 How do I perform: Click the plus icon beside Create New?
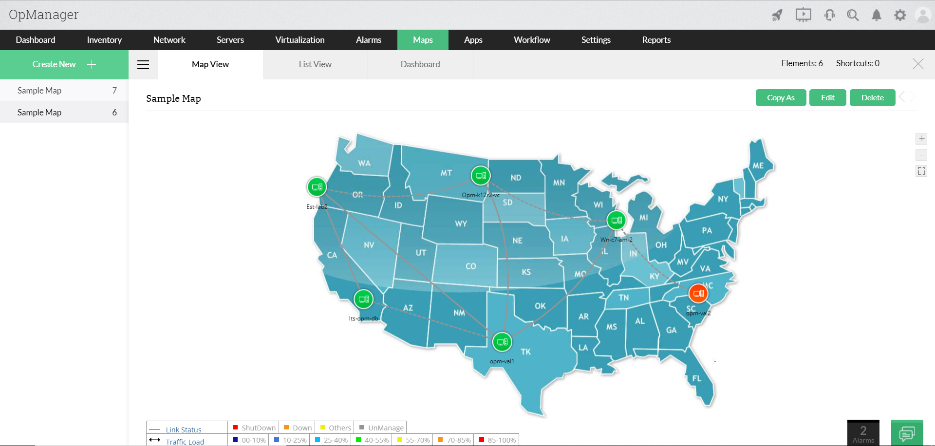click(92, 64)
